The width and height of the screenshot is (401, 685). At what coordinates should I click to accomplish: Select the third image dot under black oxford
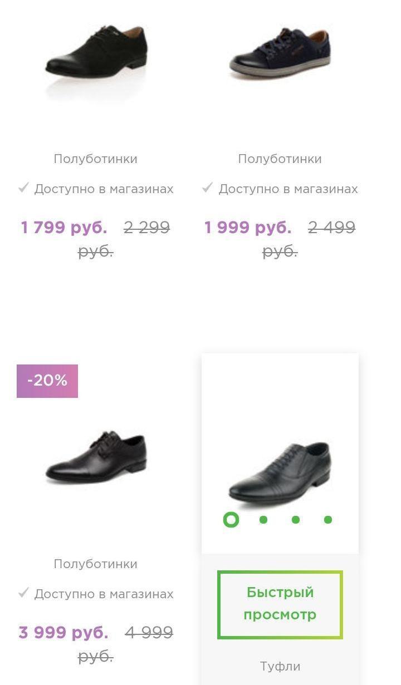tap(296, 520)
